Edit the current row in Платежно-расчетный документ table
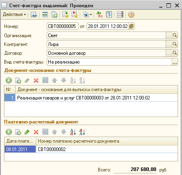The height and width of the screenshot is (175, 182). tap(27, 132)
